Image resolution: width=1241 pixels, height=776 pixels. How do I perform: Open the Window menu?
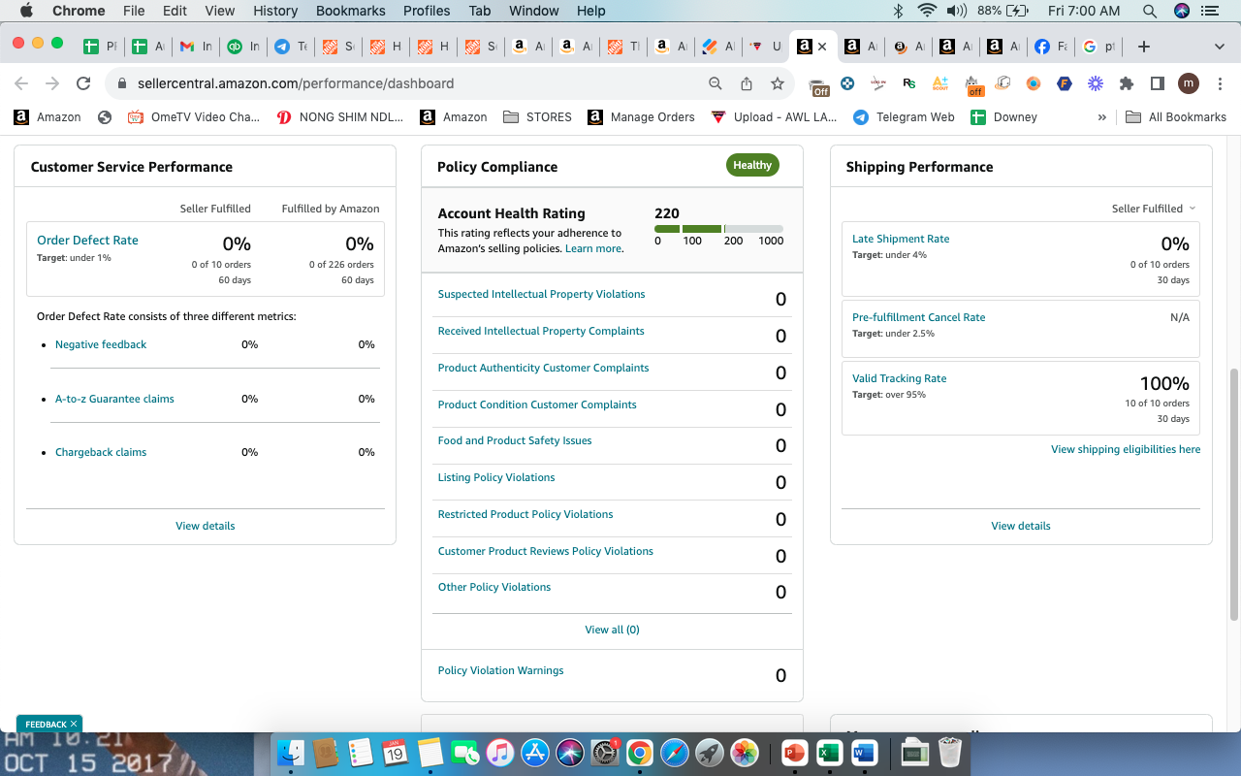point(534,11)
